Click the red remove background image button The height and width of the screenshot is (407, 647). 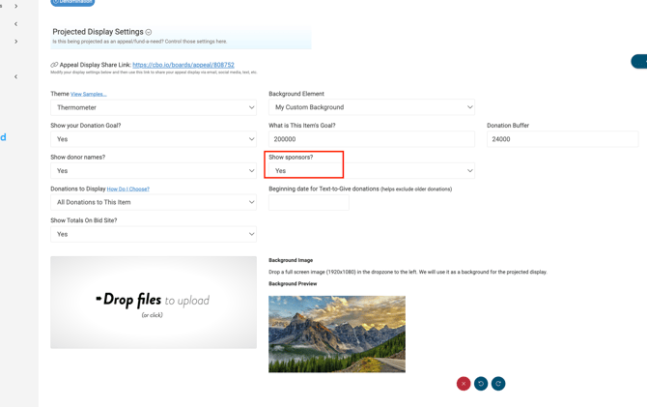(x=464, y=384)
